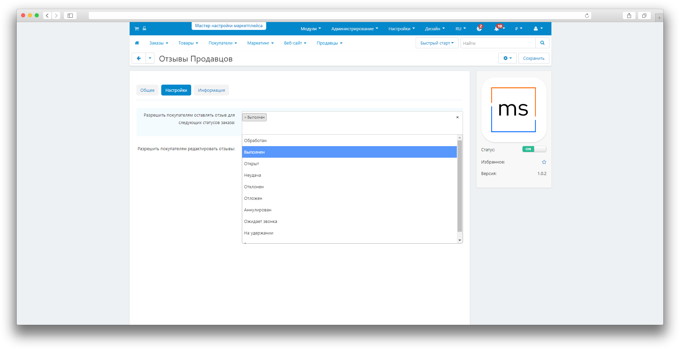Image resolution: width=680 pixels, height=349 pixels.
Task: Open the gear actions menu
Action: pyautogui.click(x=508, y=58)
